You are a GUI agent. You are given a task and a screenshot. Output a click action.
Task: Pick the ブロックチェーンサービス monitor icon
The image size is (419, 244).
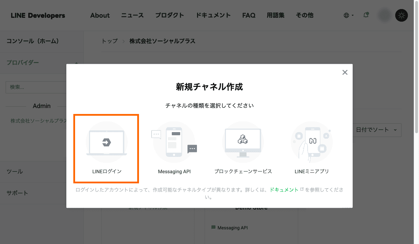(x=243, y=142)
